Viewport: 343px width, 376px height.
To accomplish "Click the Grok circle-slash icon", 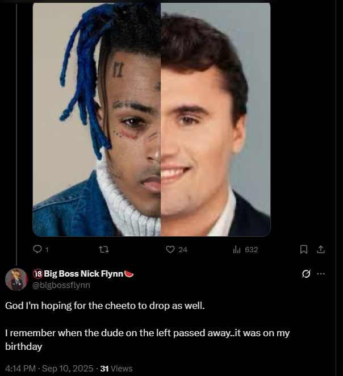I will pos(306,274).
